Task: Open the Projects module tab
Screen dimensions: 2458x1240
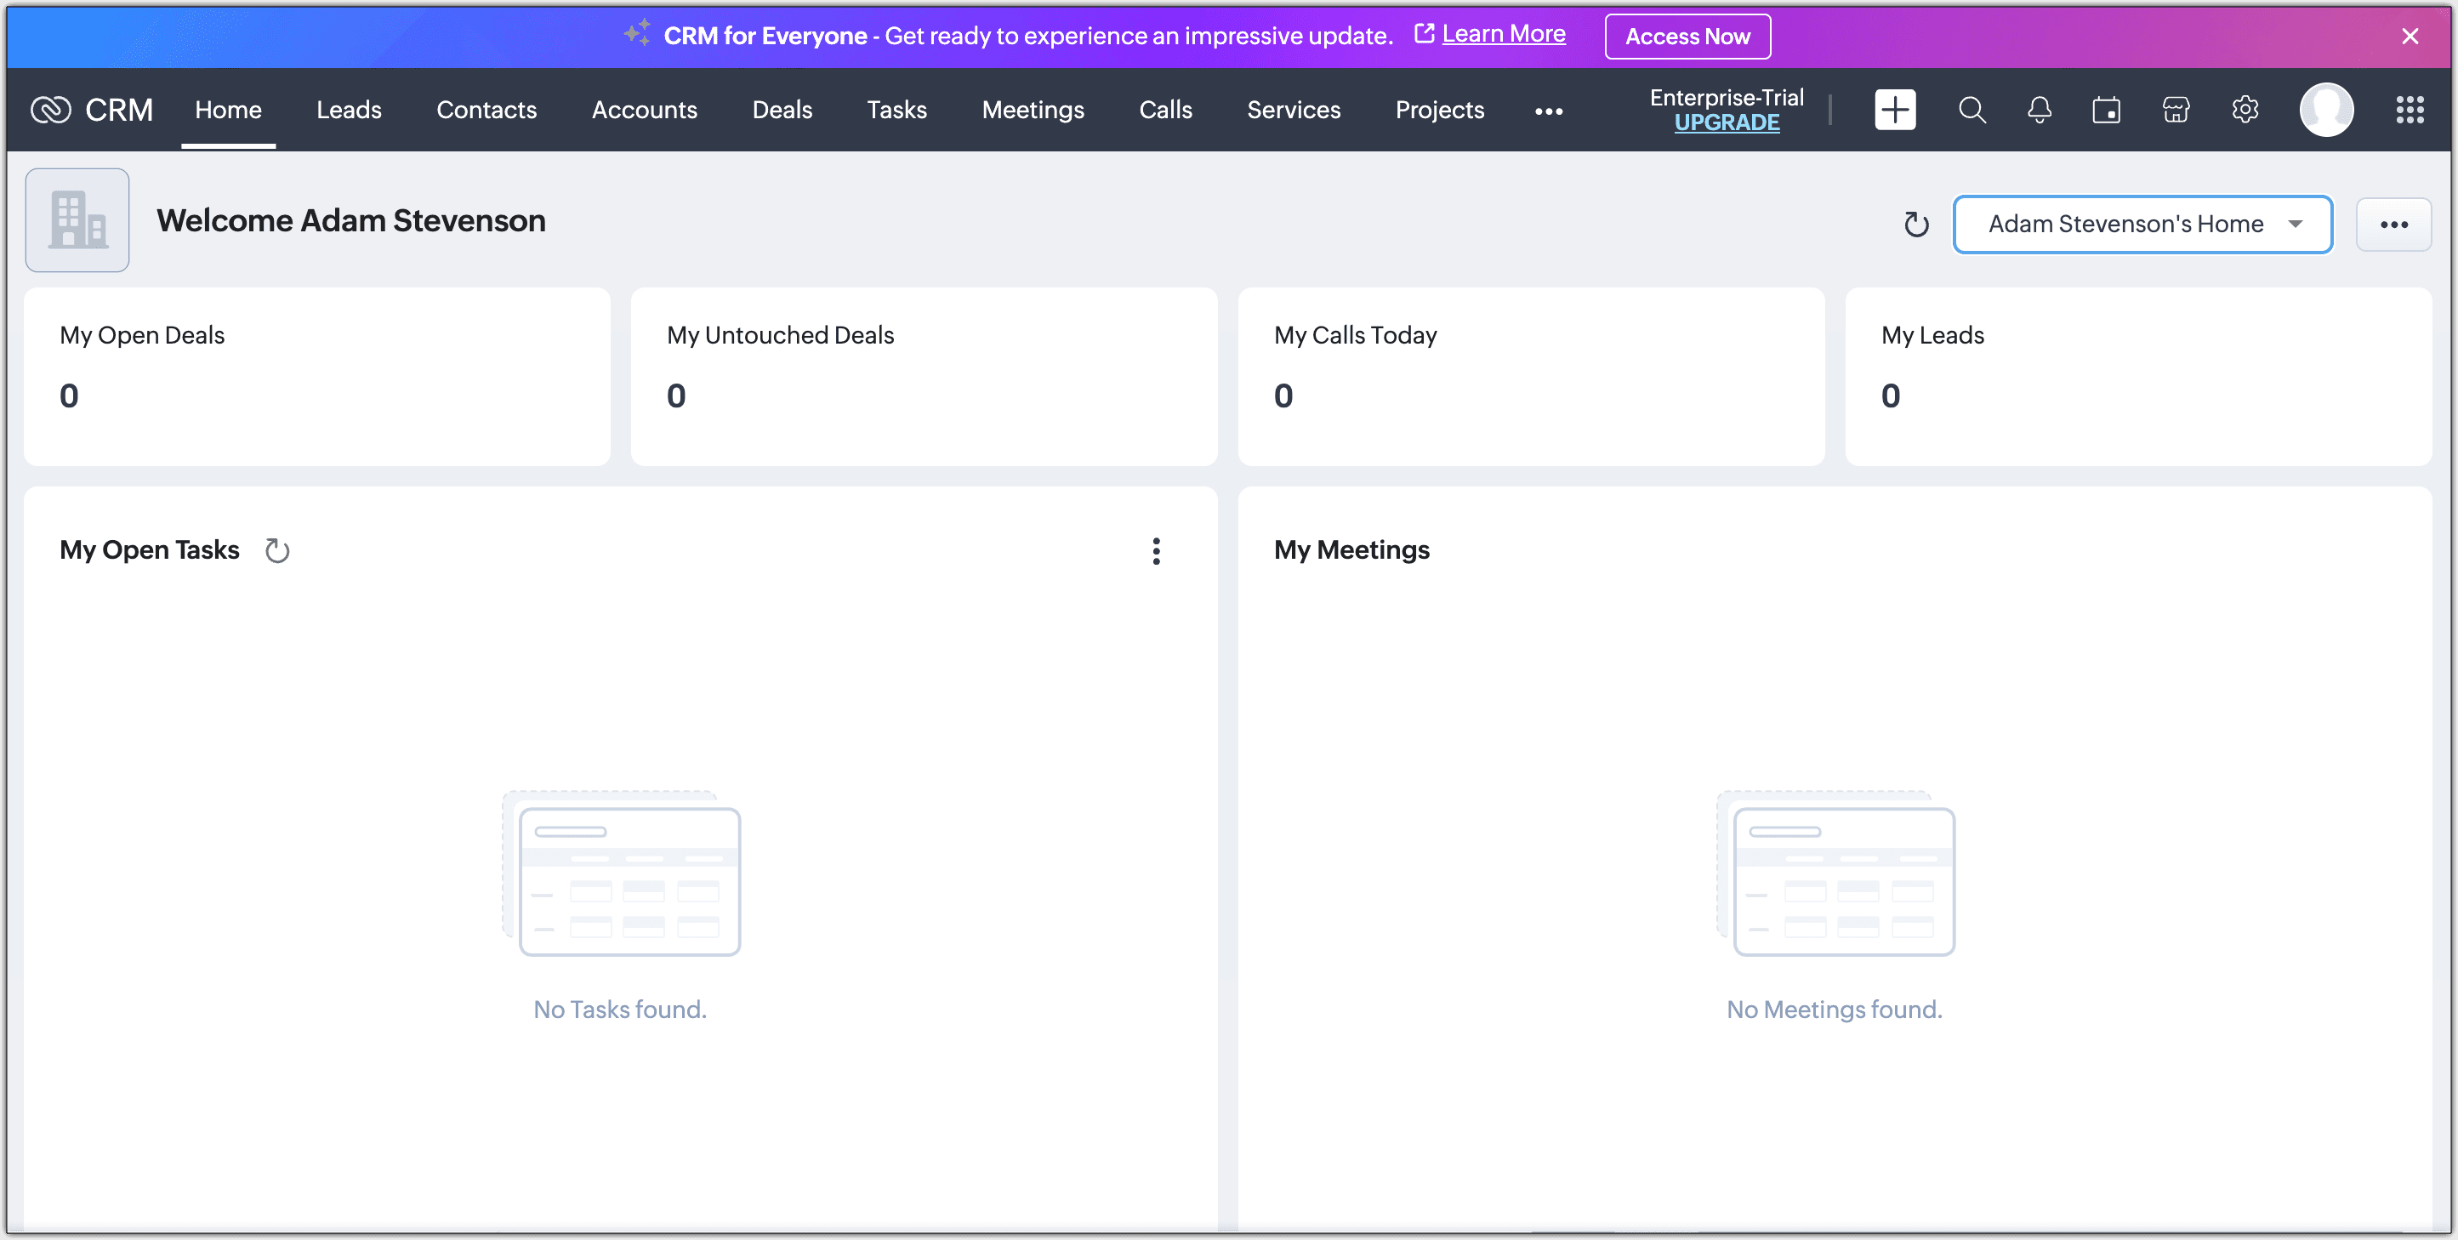Action: 1440,110
